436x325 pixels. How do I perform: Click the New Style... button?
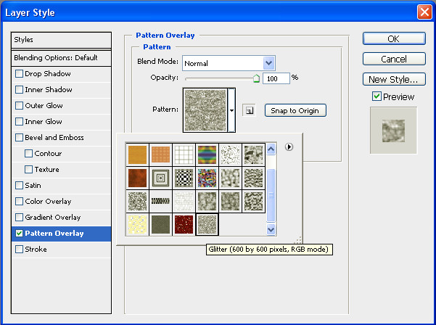(394, 80)
